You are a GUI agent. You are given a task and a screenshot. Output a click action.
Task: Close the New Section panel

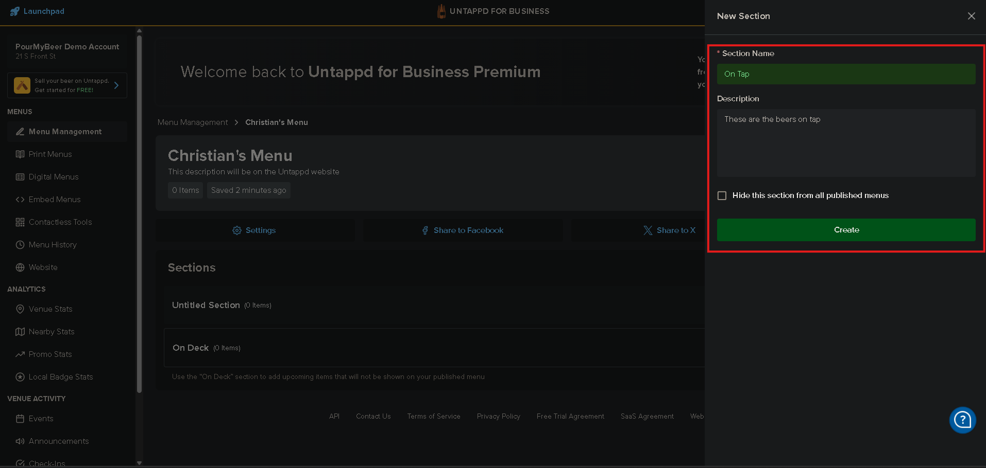(972, 16)
